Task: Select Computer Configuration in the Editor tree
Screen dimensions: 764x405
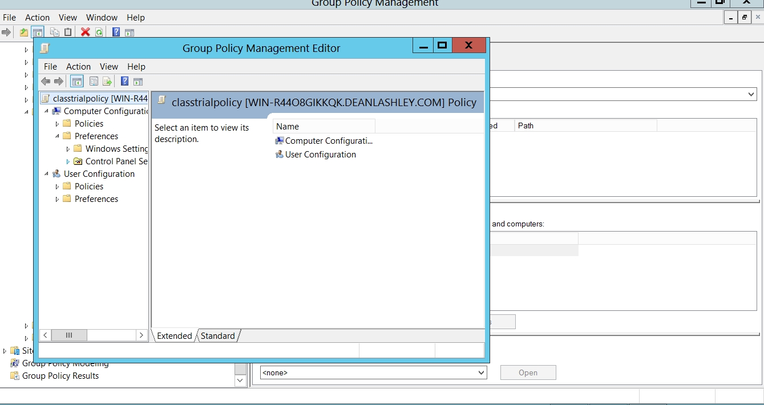Action: [106, 111]
